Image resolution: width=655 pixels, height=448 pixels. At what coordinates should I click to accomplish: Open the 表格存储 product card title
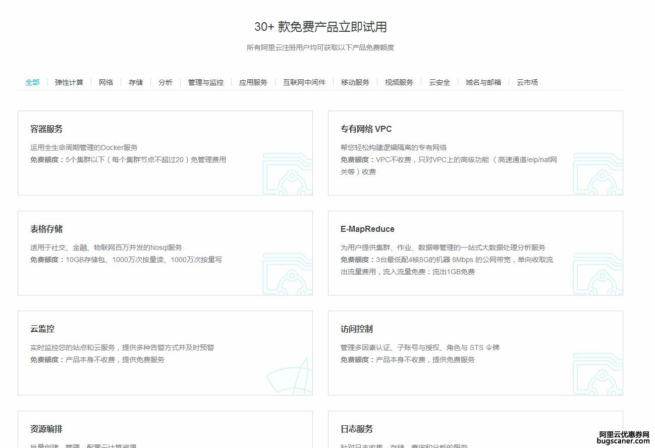click(x=46, y=229)
